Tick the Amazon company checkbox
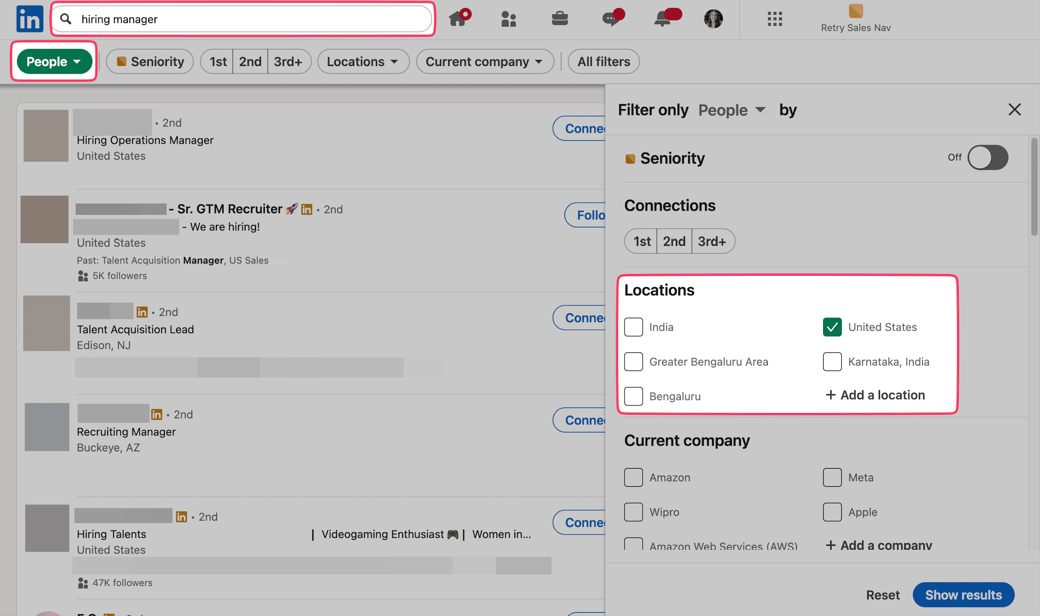1040x616 pixels. point(633,477)
